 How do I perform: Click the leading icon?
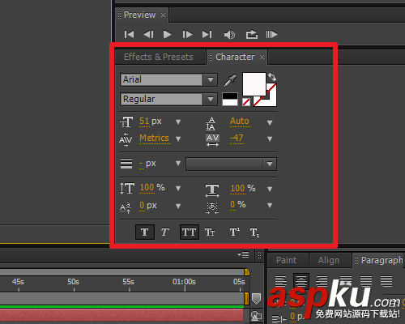click(211, 124)
